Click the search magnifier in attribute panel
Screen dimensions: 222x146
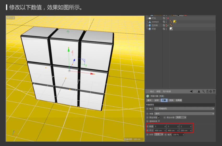(x=203, y=92)
